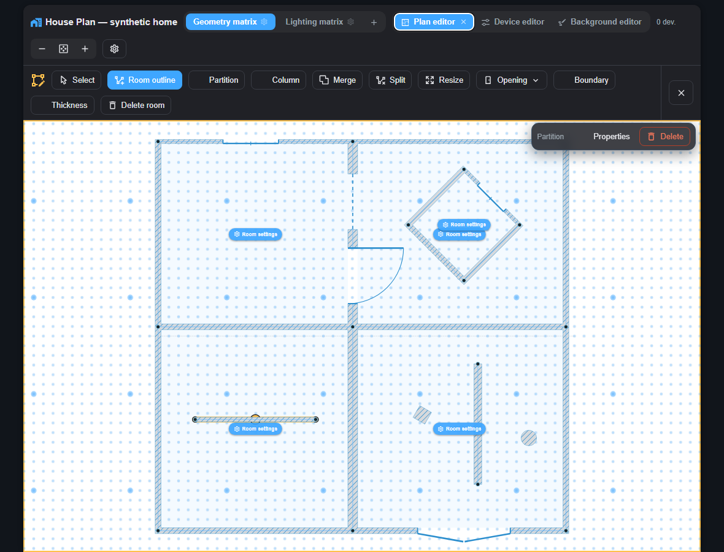Screen dimensions: 724x552
Task: Select the dashed opening in center vertical wall
Action: [353, 202]
